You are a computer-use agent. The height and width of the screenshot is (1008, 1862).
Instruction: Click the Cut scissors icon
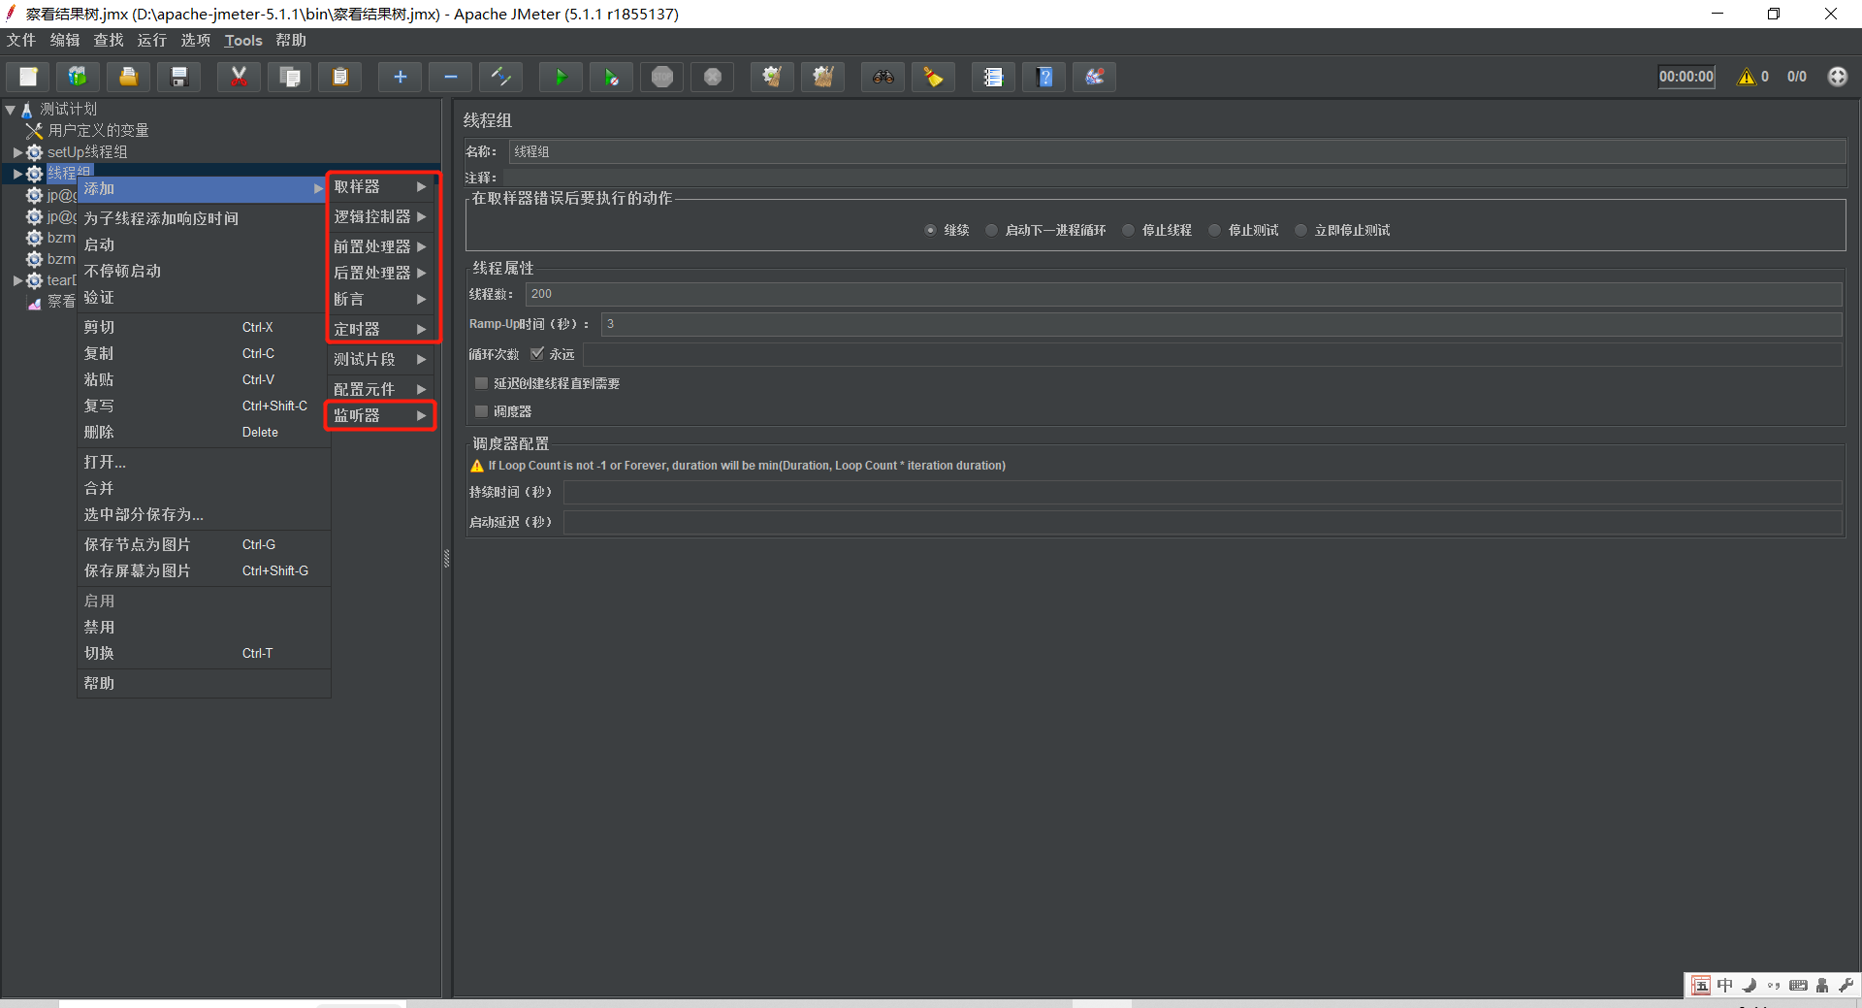pos(239,77)
